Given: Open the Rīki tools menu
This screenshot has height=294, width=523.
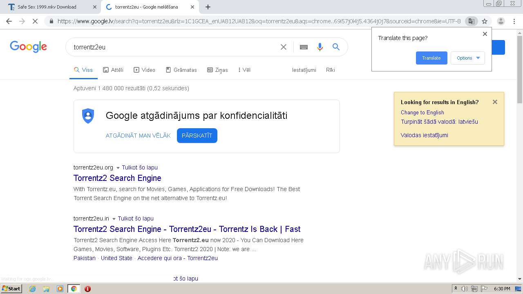Looking at the screenshot, I should [x=331, y=70].
